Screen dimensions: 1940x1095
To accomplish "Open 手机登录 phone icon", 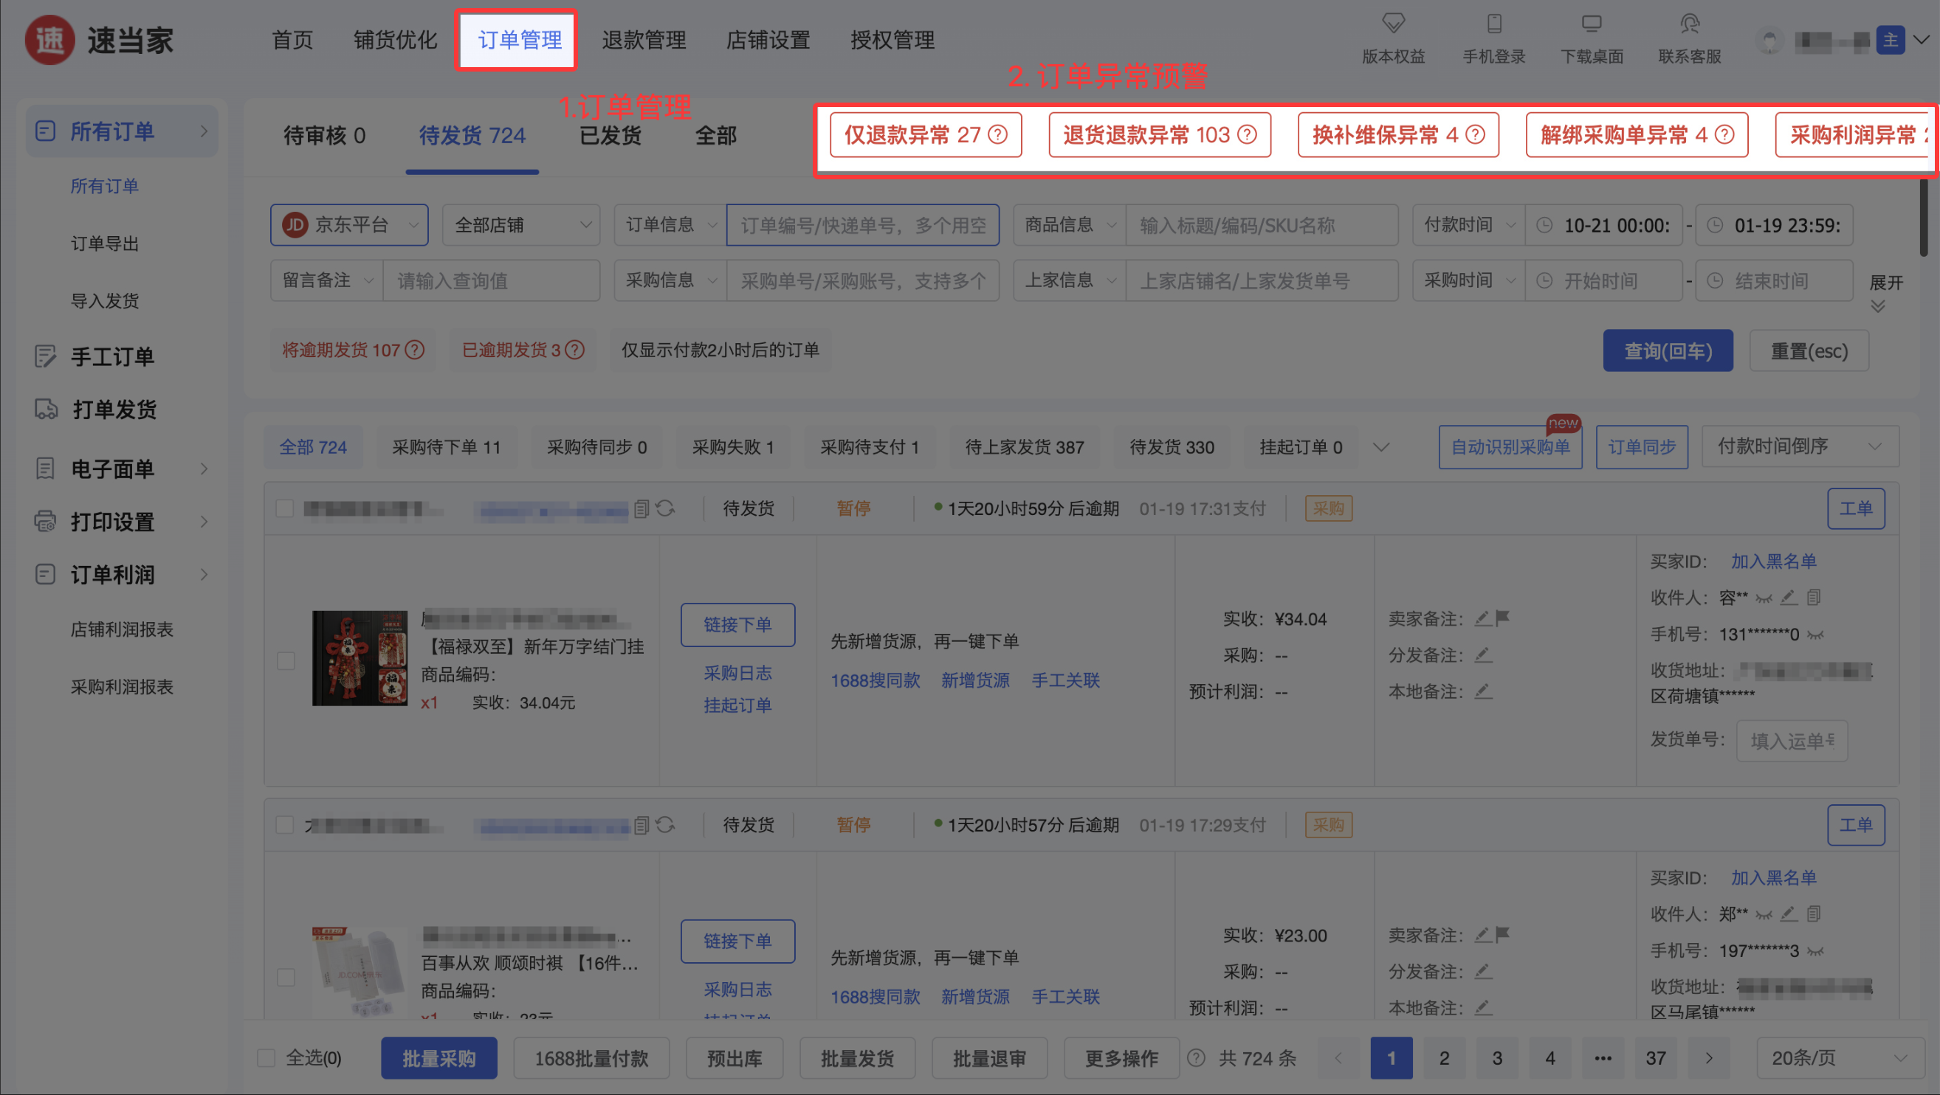I will point(1494,24).
